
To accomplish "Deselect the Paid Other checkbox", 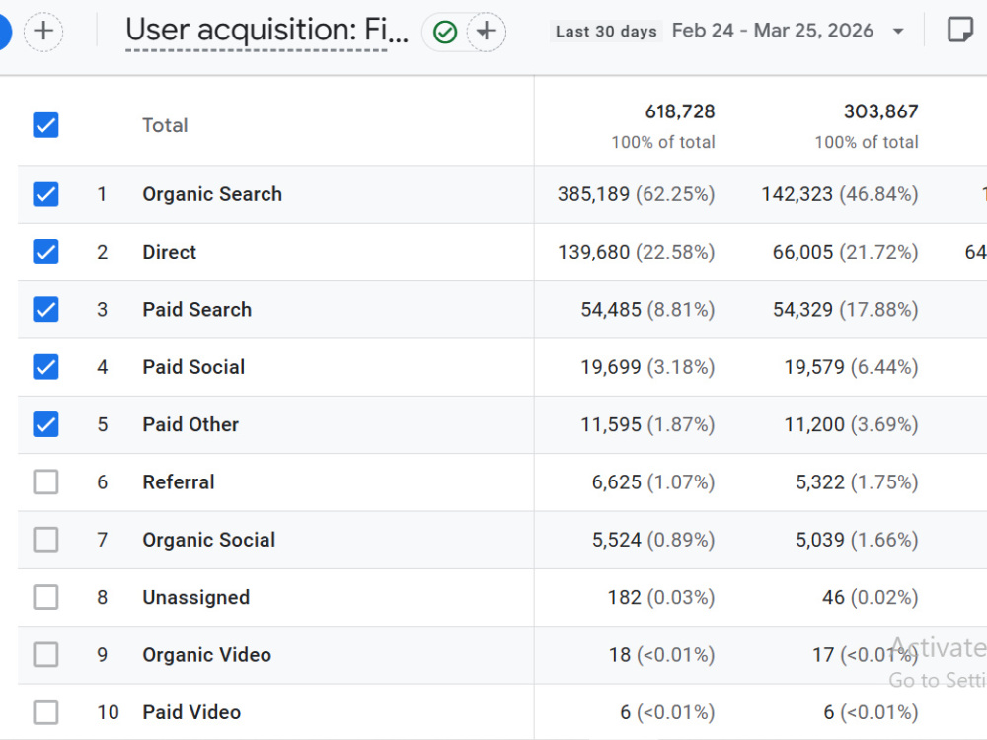I will point(46,424).
